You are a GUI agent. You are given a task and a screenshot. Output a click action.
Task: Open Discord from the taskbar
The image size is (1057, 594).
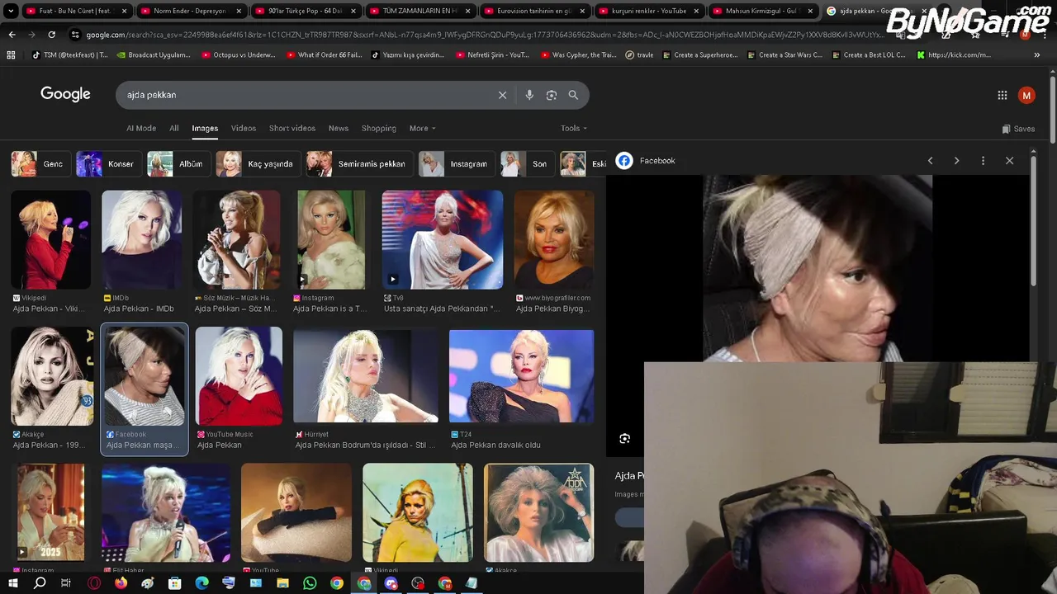(391, 583)
